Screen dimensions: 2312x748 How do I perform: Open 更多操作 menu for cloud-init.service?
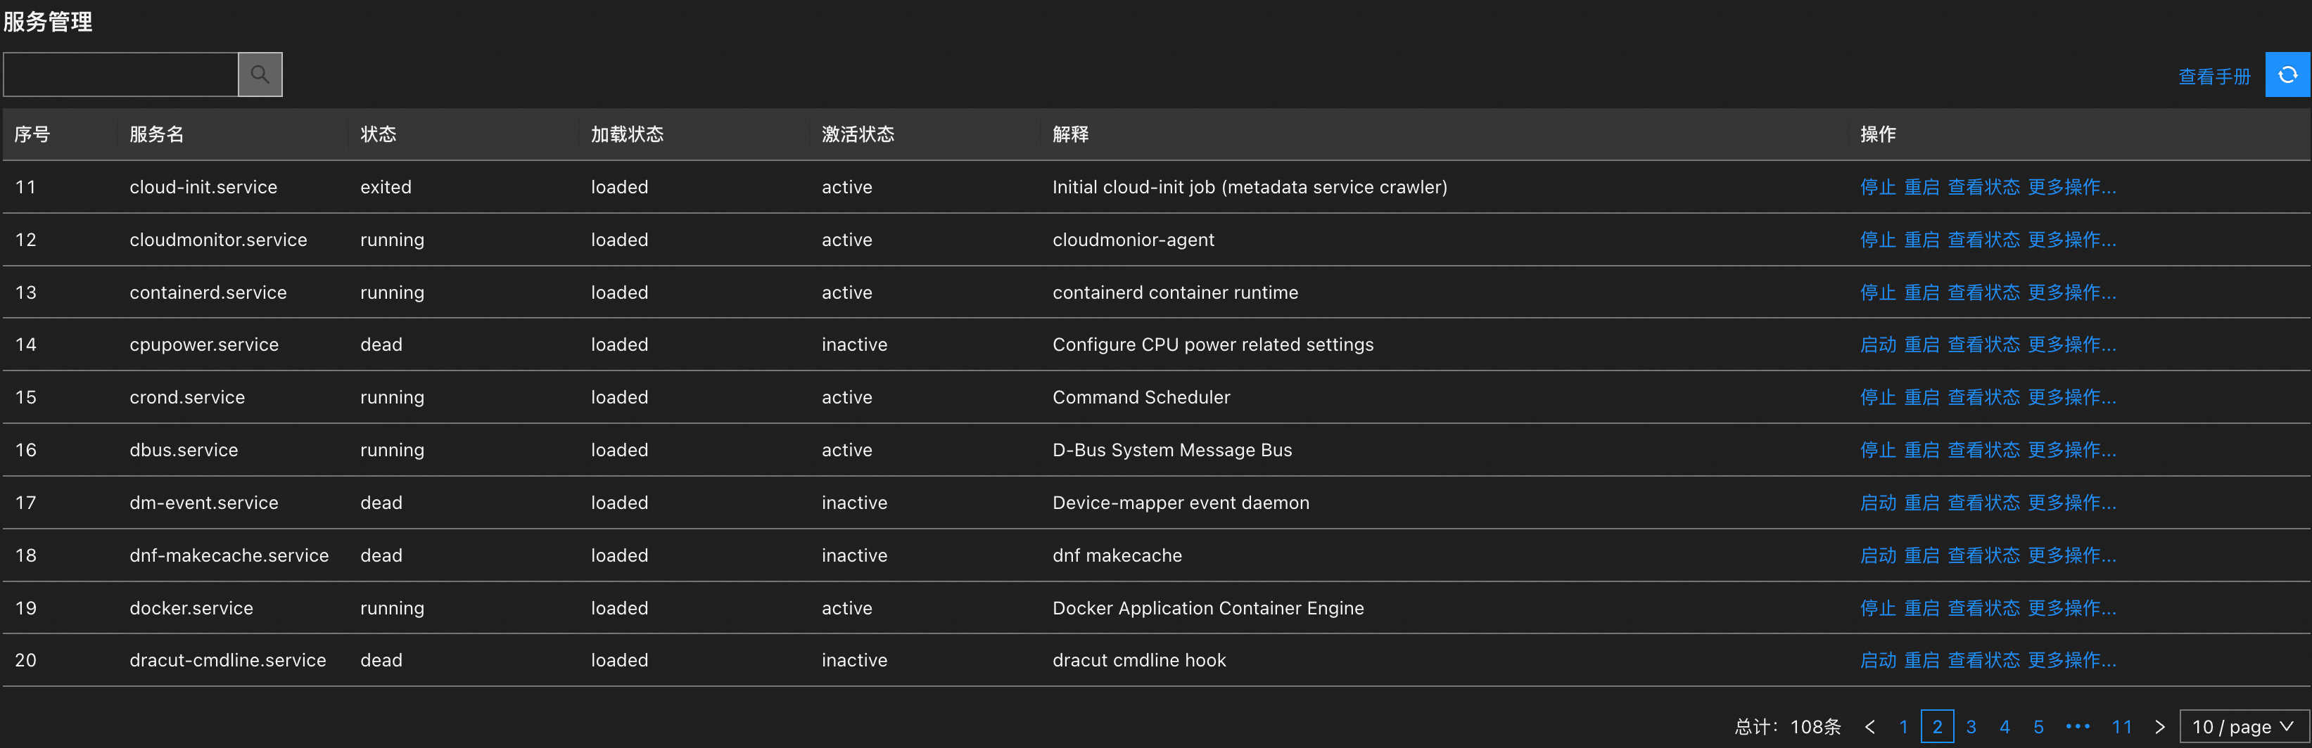(x=2071, y=188)
